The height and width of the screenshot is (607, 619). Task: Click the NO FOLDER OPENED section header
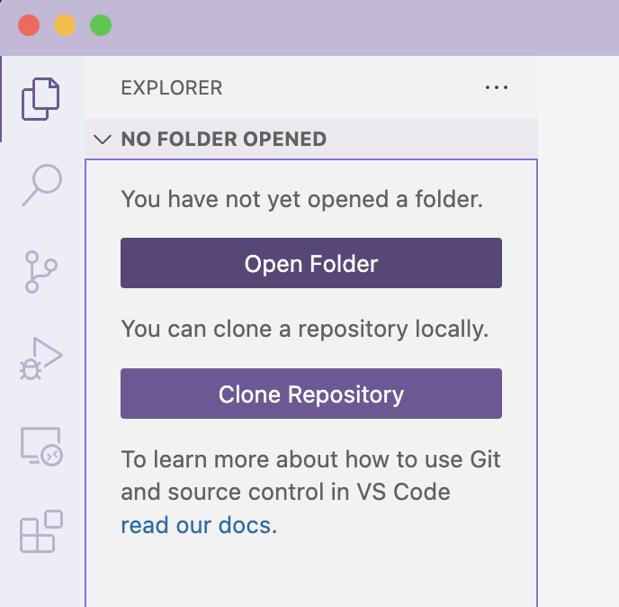click(311, 139)
